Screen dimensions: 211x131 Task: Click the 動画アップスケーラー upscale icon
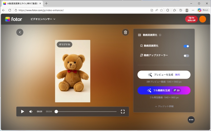click(141, 55)
